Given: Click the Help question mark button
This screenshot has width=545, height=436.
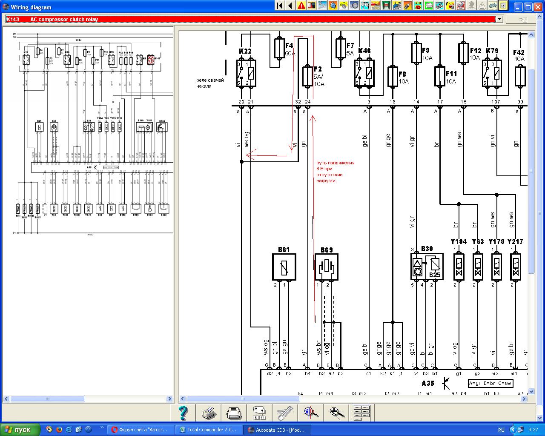Looking at the screenshot, I should point(184,413).
